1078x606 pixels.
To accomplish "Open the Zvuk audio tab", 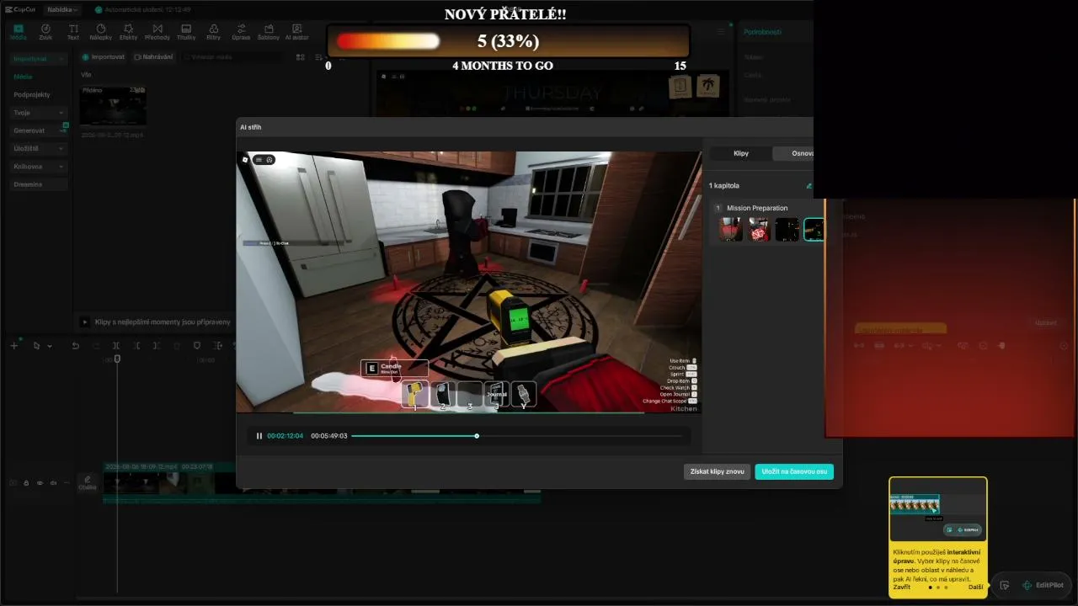I will (45, 32).
